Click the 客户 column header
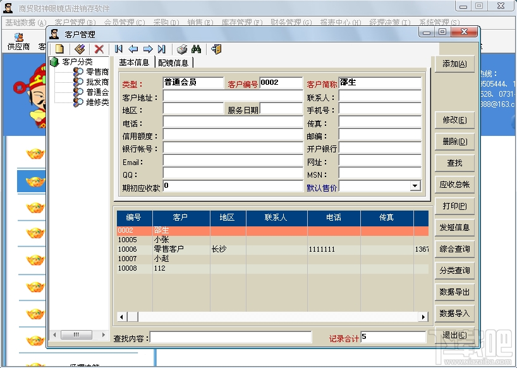The image size is (517, 368). (x=181, y=218)
